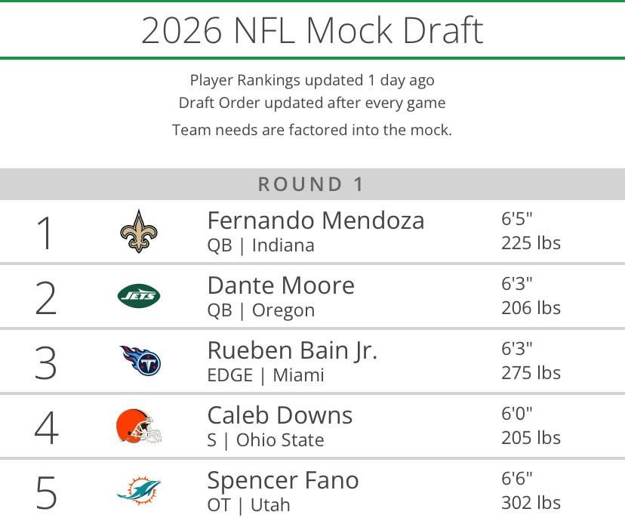Click the Miami Dolphins logo
The height and width of the screenshot is (518, 625).
pyautogui.click(x=139, y=491)
